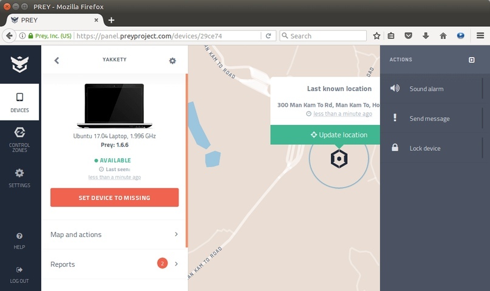Expand the Reports row

[114, 264]
